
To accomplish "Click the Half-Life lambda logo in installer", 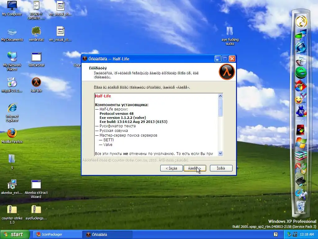I will coord(227,72).
